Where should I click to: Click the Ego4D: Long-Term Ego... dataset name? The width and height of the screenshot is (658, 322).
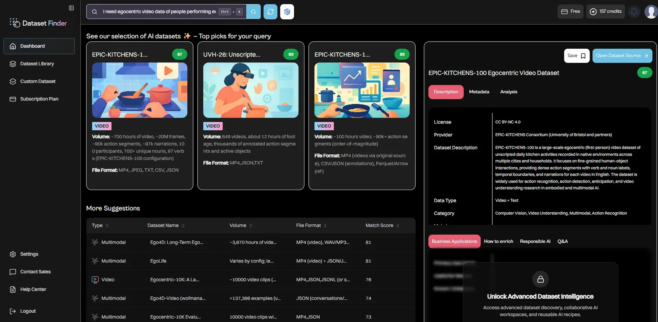pyautogui.click(x=177, y=242)
